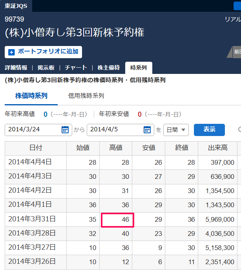The image size is (241, 274).
Task: Click the start date field 2014/3/24
Action: click(33, 130)
